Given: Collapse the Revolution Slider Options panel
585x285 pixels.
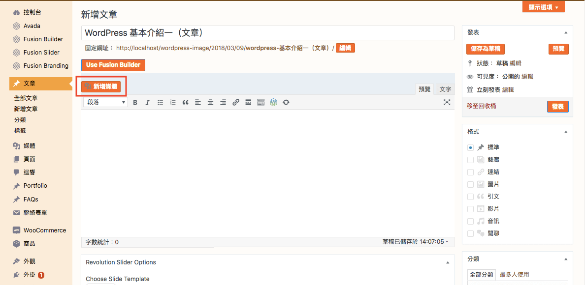Looking at the screenshot, I should [x=448, y=262].
